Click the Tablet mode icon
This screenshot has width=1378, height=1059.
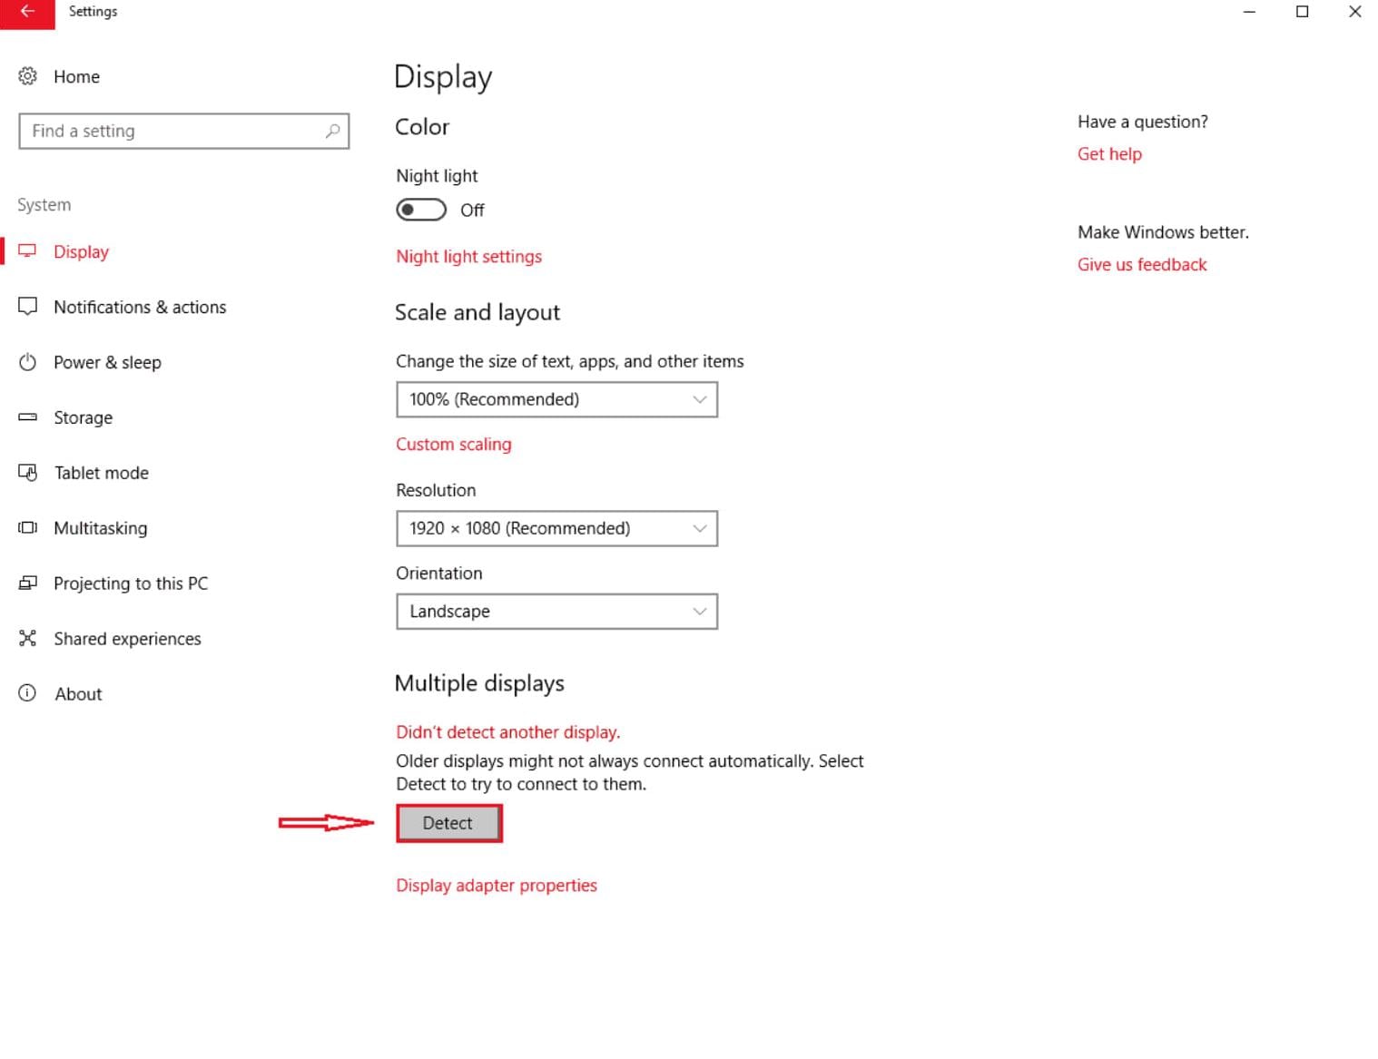tap(28, 473)
